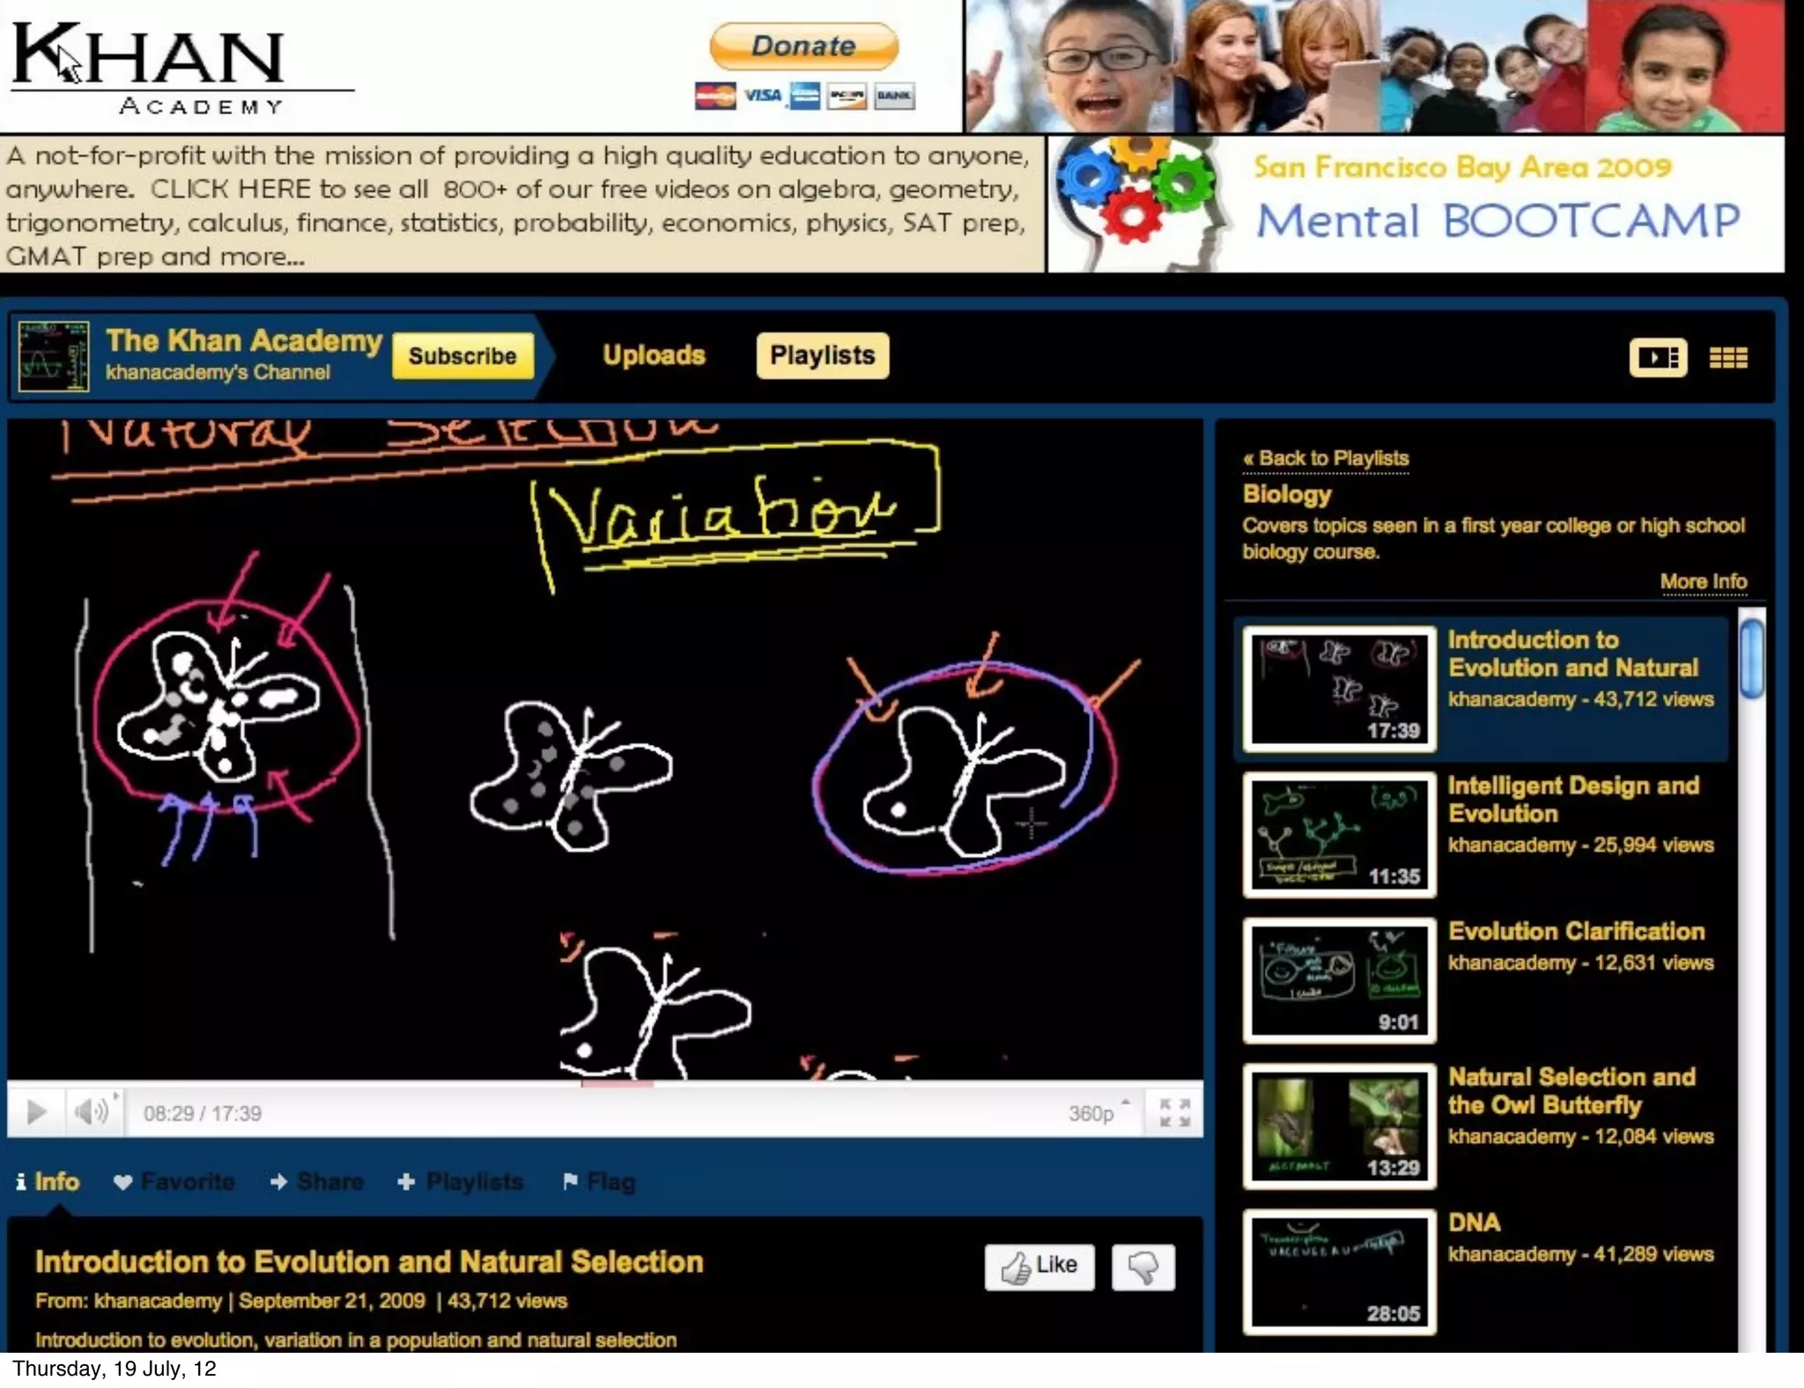Click the thumbs down dislike icon

click(x=1142, y=1266)
